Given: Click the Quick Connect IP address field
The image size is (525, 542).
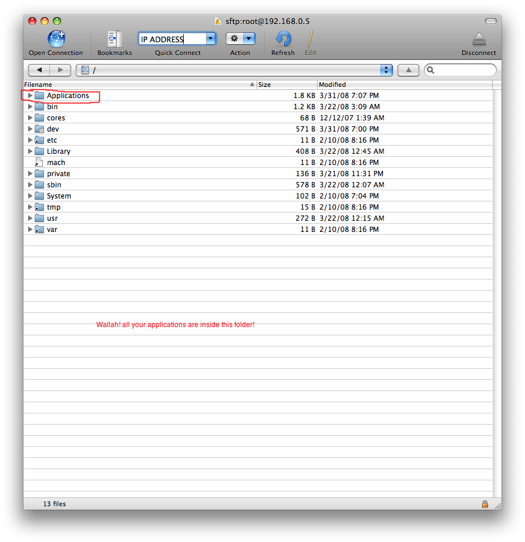Looking at the screenshot, I should 172,39.
